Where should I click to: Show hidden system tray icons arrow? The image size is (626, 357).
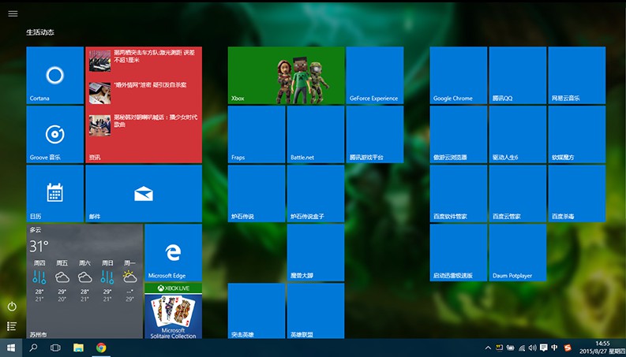[x=489, y=348]
